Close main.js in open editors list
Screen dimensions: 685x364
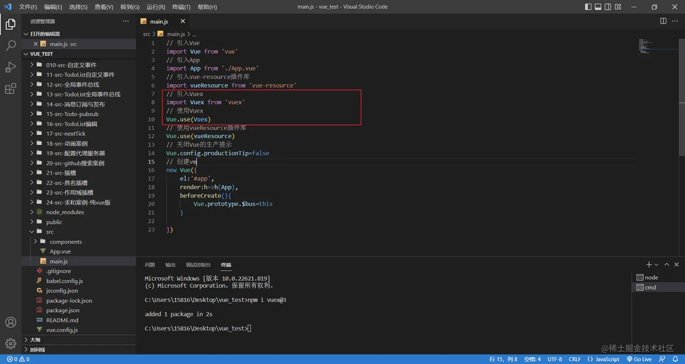[36, 44]
